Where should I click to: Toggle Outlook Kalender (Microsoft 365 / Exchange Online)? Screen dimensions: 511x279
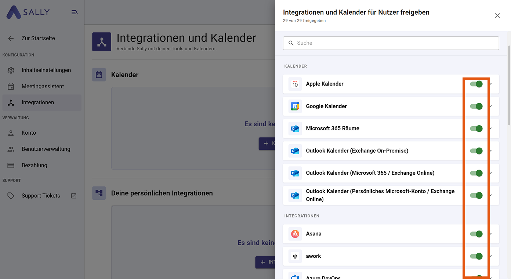476,173
